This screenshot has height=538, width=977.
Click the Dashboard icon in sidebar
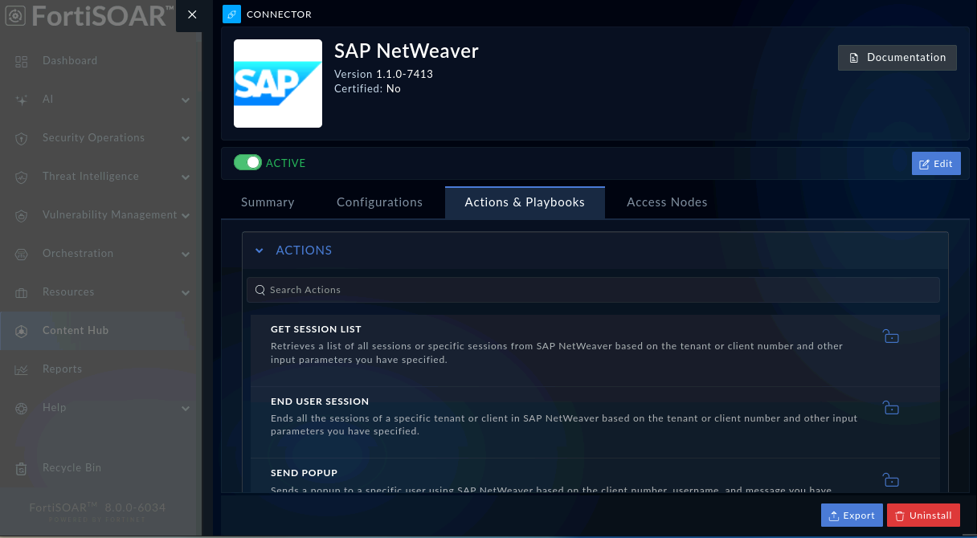[x=22, y=61]
